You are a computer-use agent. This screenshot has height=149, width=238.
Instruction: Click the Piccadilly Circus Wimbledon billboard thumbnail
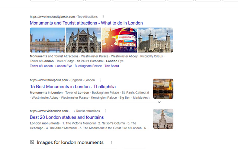[119, 40]
